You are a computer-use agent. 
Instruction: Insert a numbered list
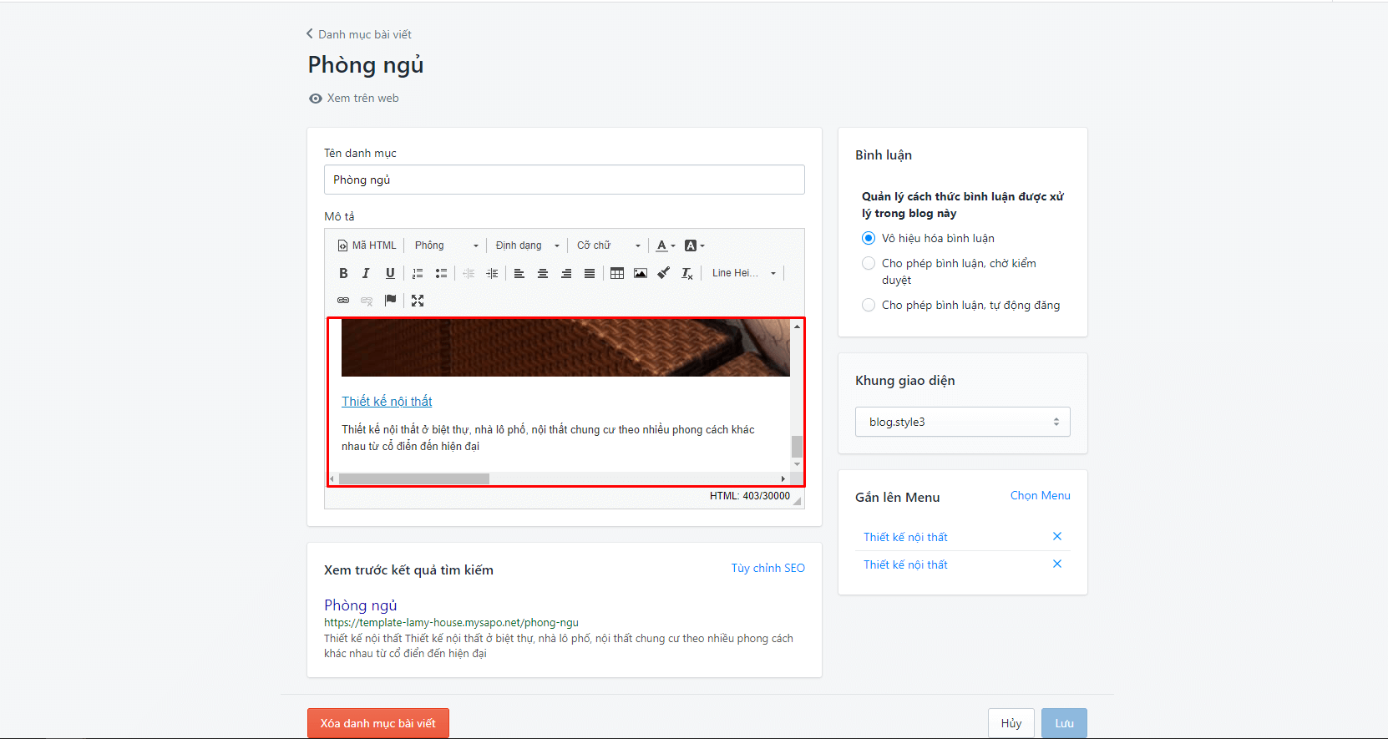click(418, 273)
